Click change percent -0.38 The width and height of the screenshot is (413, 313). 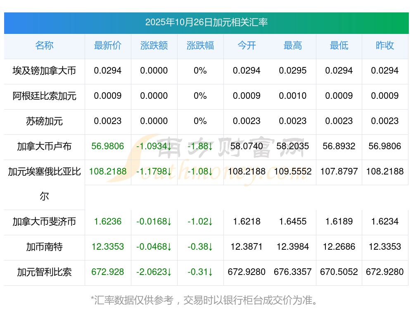click(x=200, y=247)
